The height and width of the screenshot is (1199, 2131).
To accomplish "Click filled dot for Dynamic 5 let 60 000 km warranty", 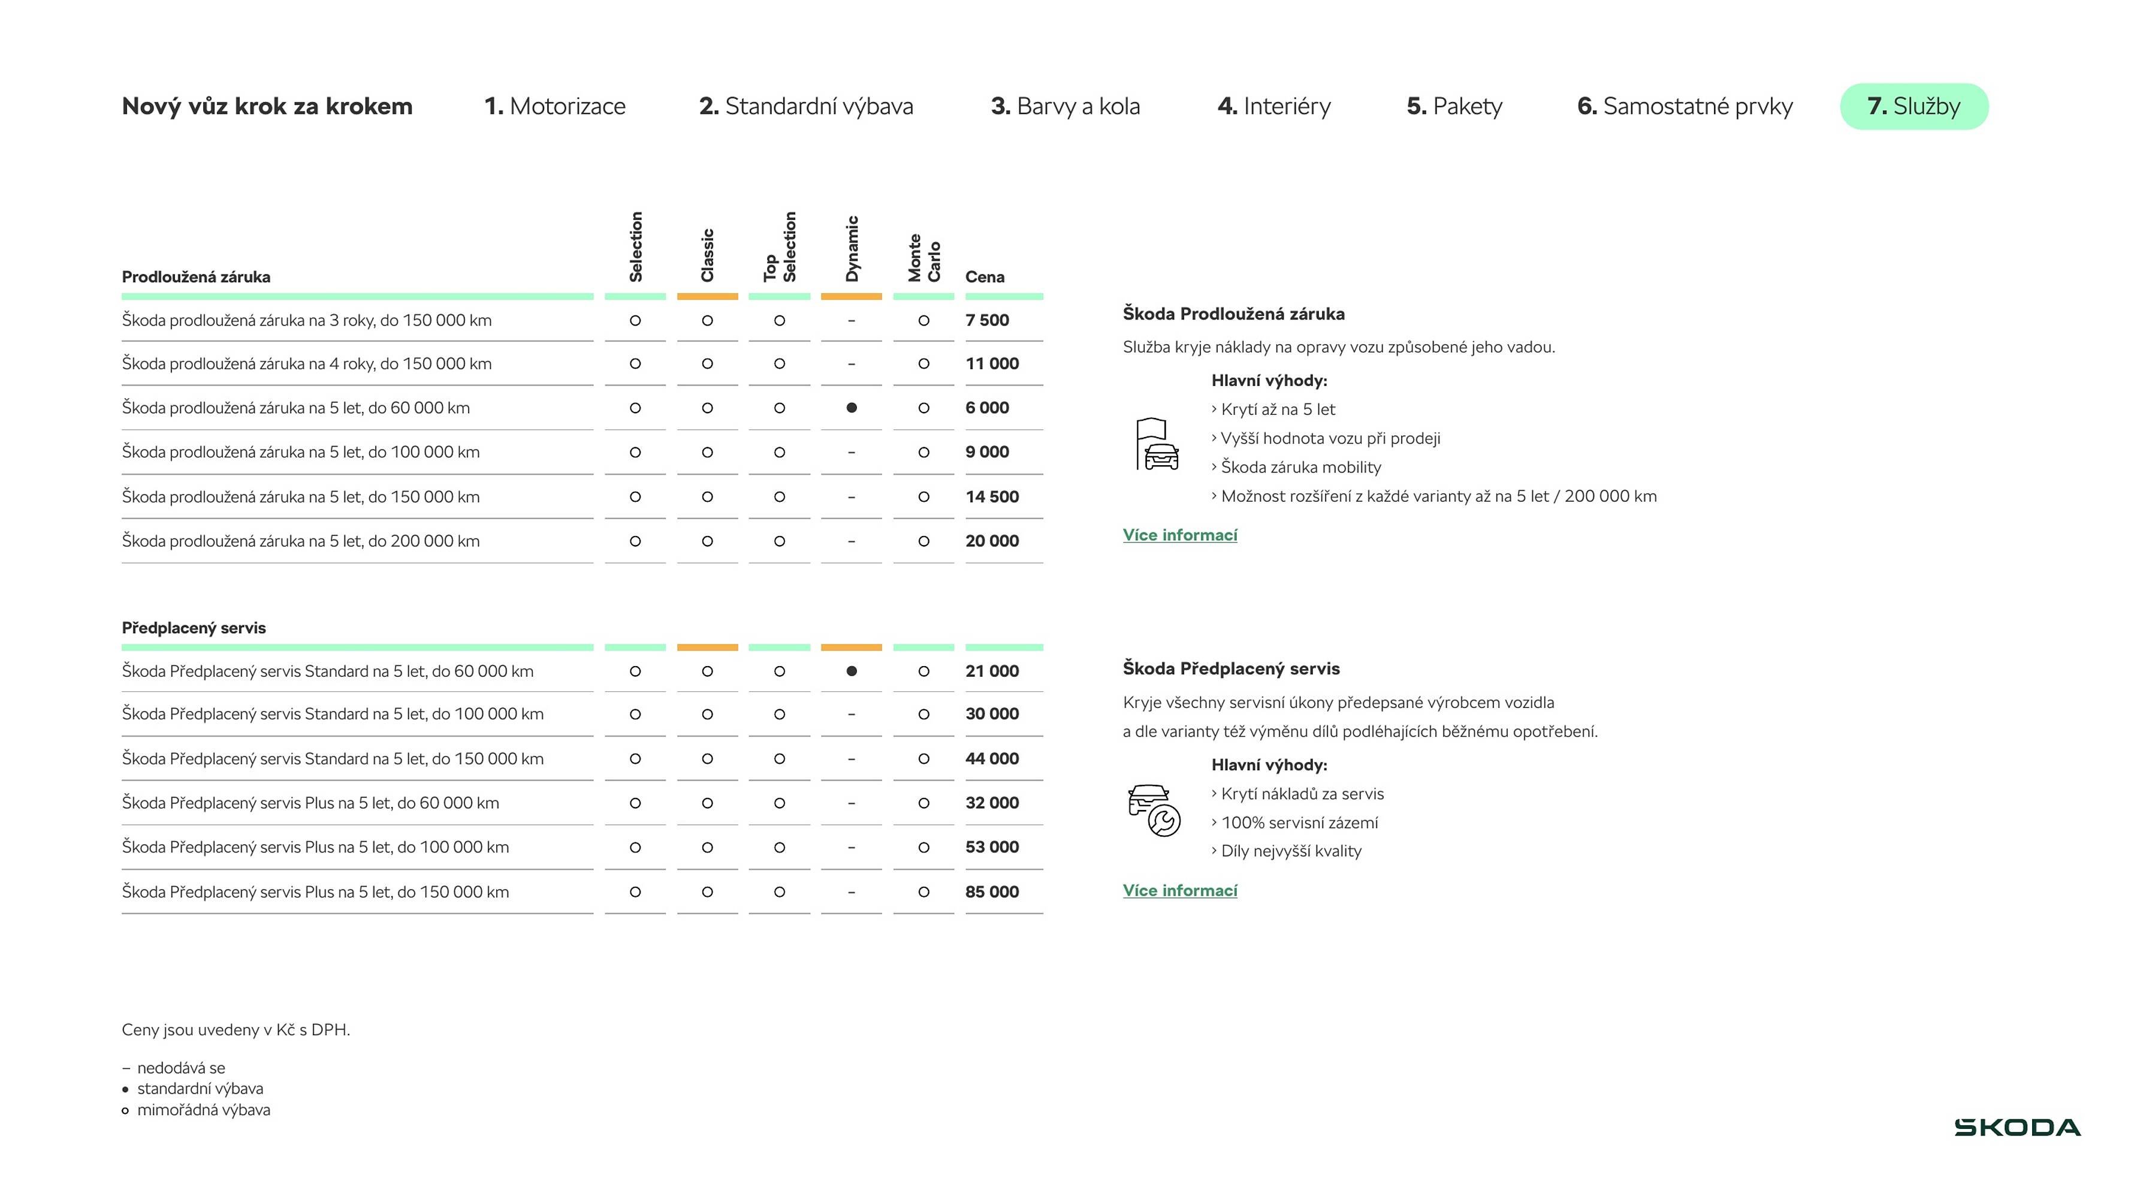I will (851, 408).
